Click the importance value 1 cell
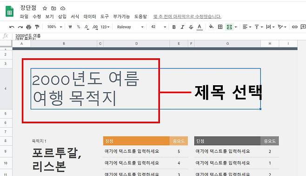306x176 pixels. (x=270, y=163)
